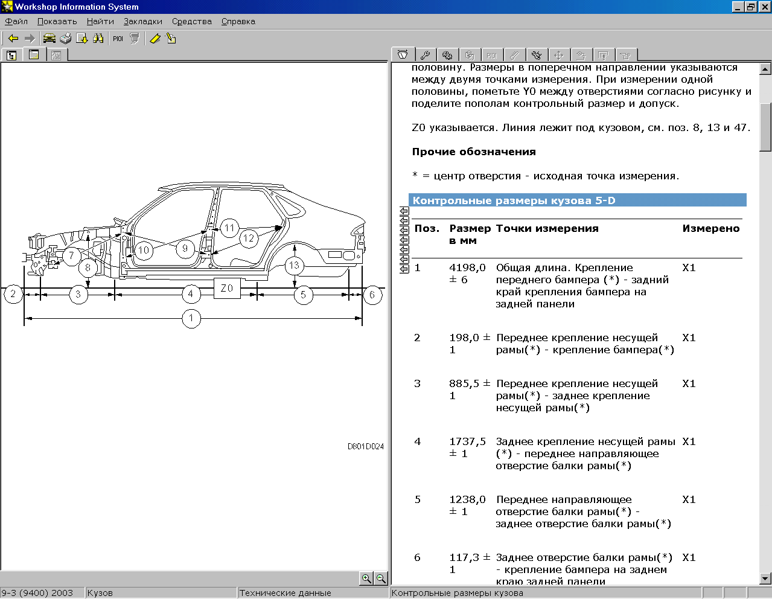Add a bookmark with the yellow bookmark icon

tap(155, 39)
